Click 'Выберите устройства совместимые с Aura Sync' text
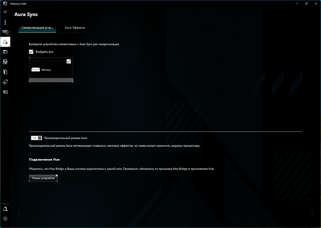321x228 pixels. point(74,44)
